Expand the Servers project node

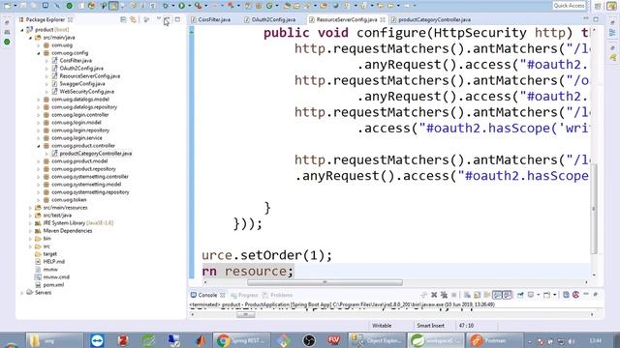[x=22, y=293]
